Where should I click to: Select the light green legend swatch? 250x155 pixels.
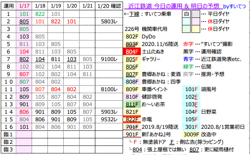click(x=186, y=29)
